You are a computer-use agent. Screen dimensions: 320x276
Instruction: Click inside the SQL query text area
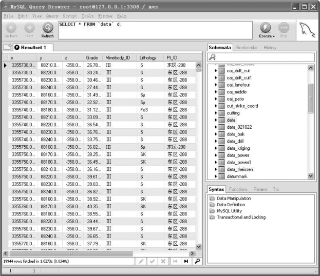click(x=154, y=31)
